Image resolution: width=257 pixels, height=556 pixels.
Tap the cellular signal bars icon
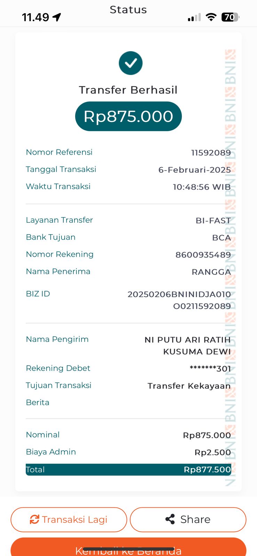194,17
